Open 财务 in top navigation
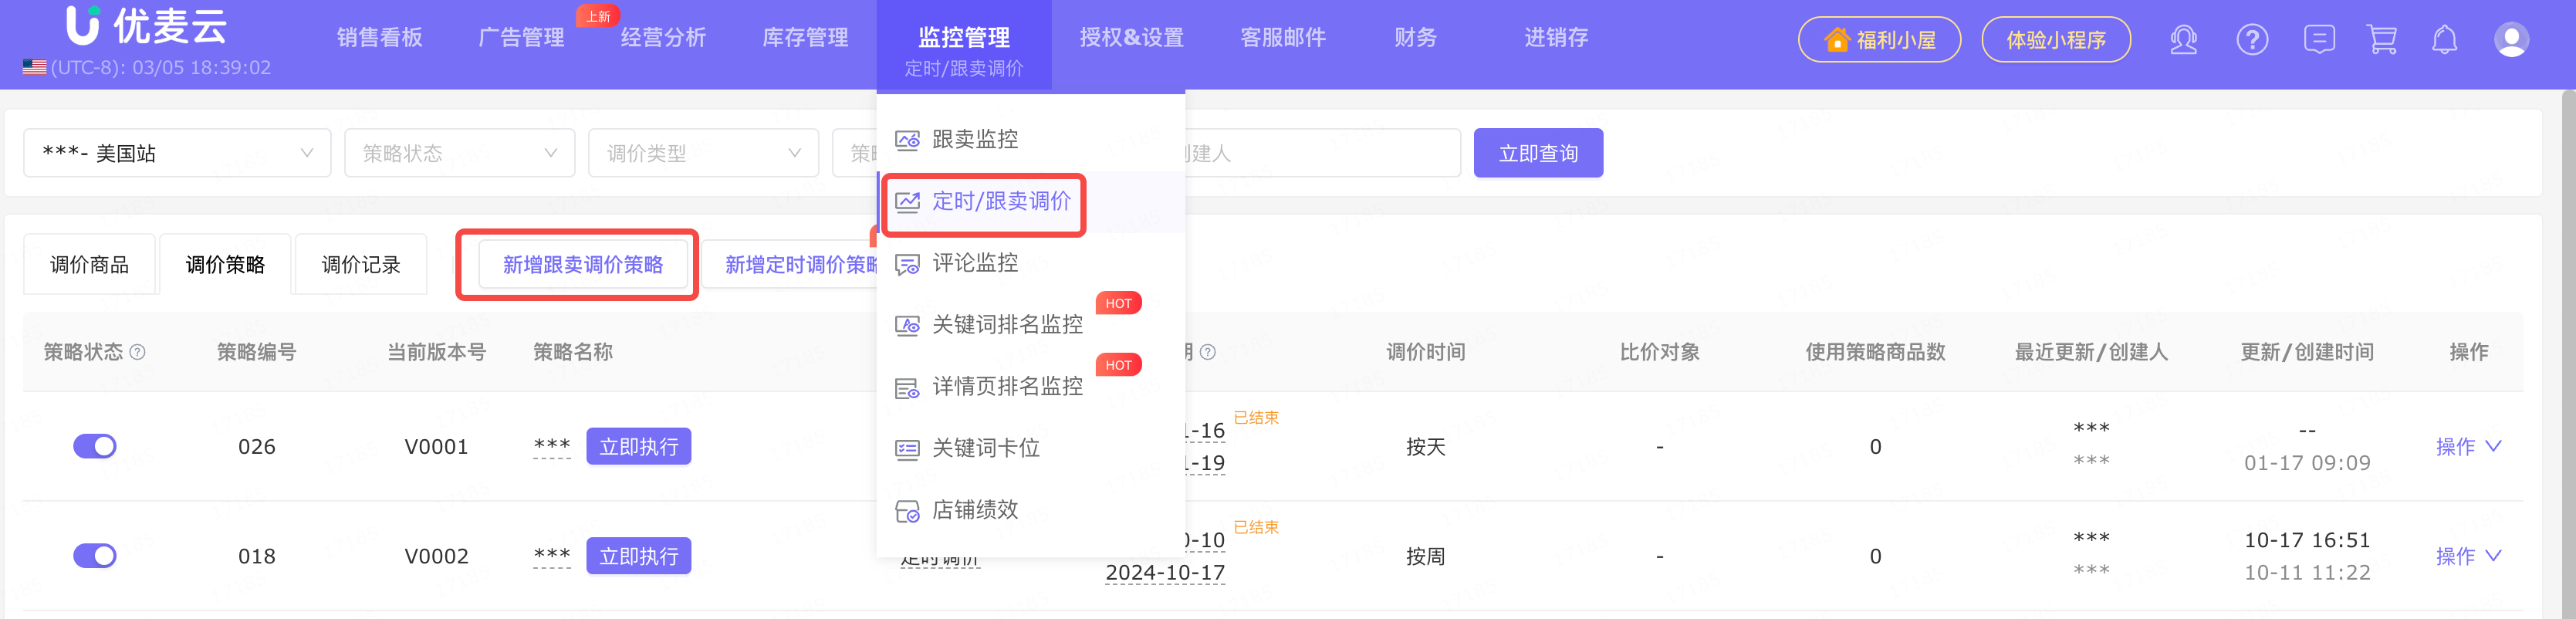 (1415, 38)
